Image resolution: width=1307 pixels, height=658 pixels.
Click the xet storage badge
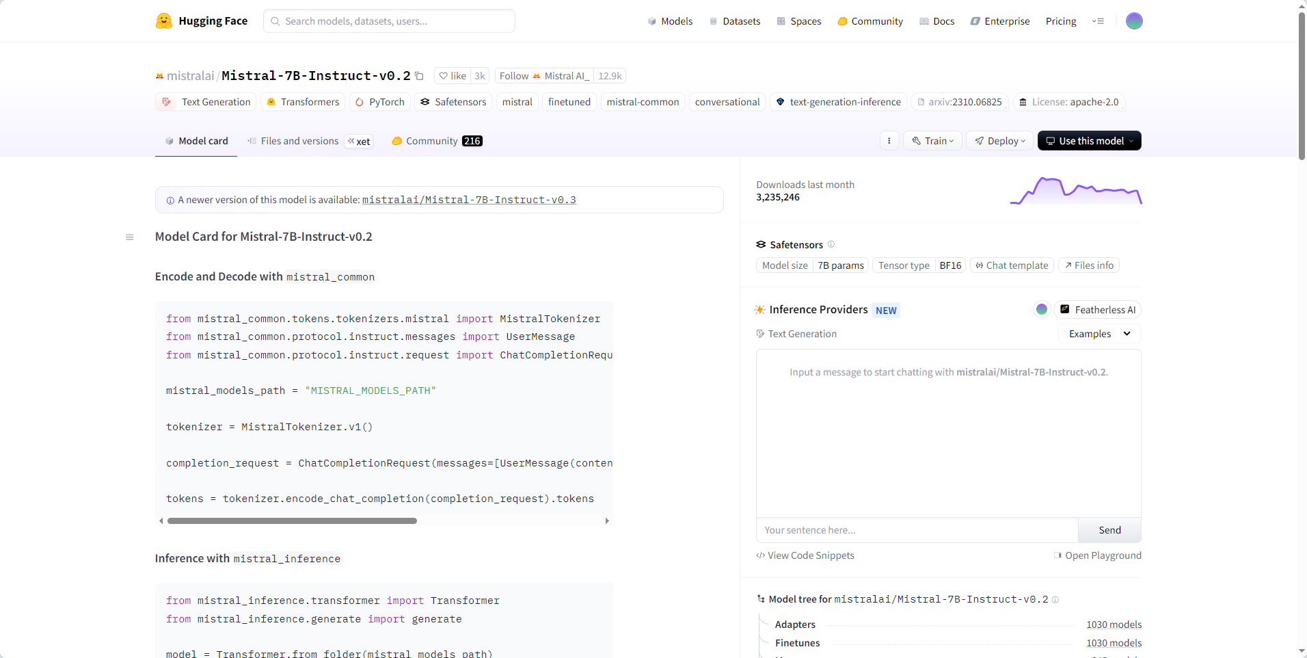[359, 141]
